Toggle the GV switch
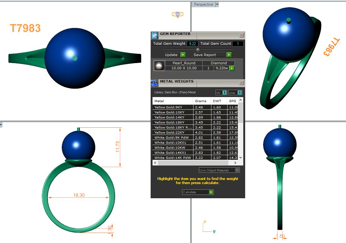The height and width of the screenshot is (243, 346). (x=224, y=93)
